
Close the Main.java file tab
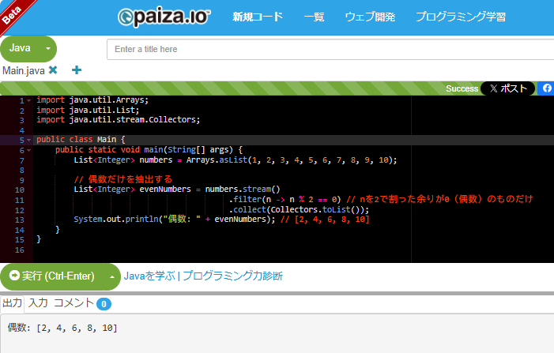pyautogui.click(x=53, y=70)
